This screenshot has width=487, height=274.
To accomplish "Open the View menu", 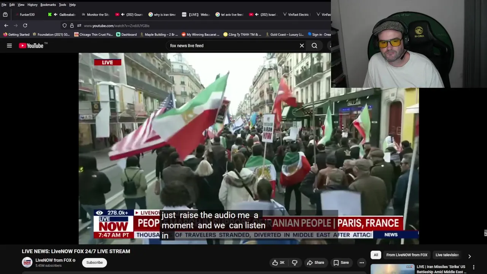I will (21, 5).
